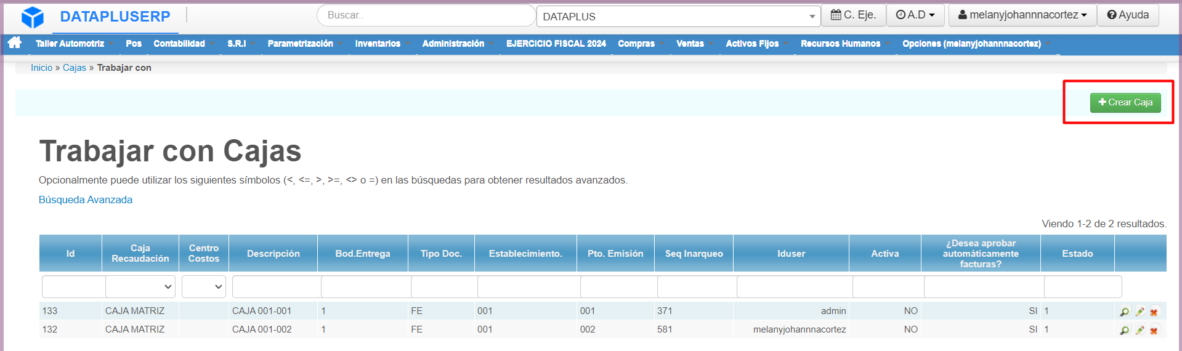
Task: Click the DATAPLUSERP cube logo
Action: [x=32, y=17]
